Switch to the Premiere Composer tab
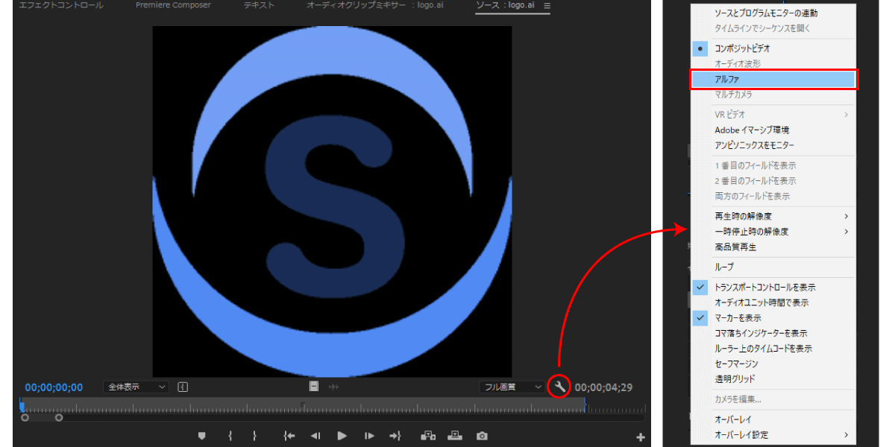895x447 pixels. coord(173,5)
